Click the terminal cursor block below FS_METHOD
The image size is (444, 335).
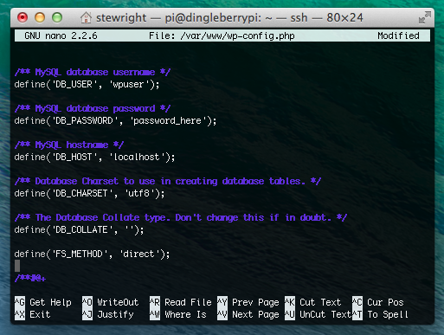(x=17, y=266)
